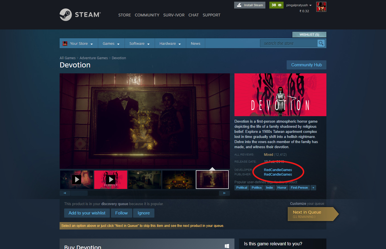Play the red Devotion trailer thumbnail
Viewport: 386px width, 249px height.
pyautogui.click(x=111, y=180)
